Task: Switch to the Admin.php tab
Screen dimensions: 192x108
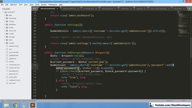Action: point(178,9)
